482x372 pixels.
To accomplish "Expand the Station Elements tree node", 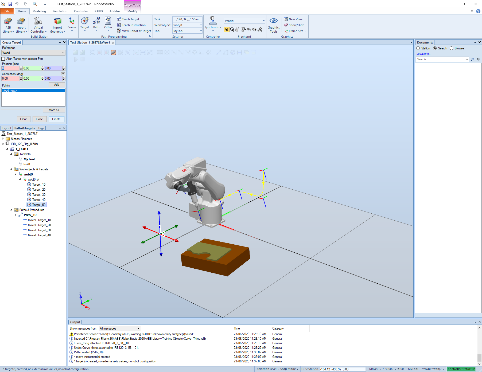I will (3, 139).
